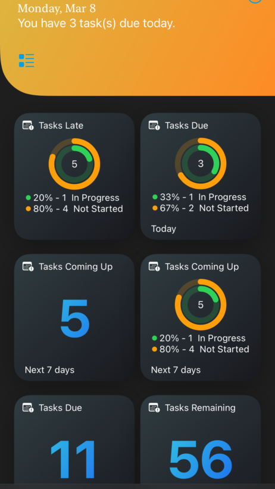Tap calendar icon on Next 7 days number widget
Screen dimensions: 275x489
point(28,267)
